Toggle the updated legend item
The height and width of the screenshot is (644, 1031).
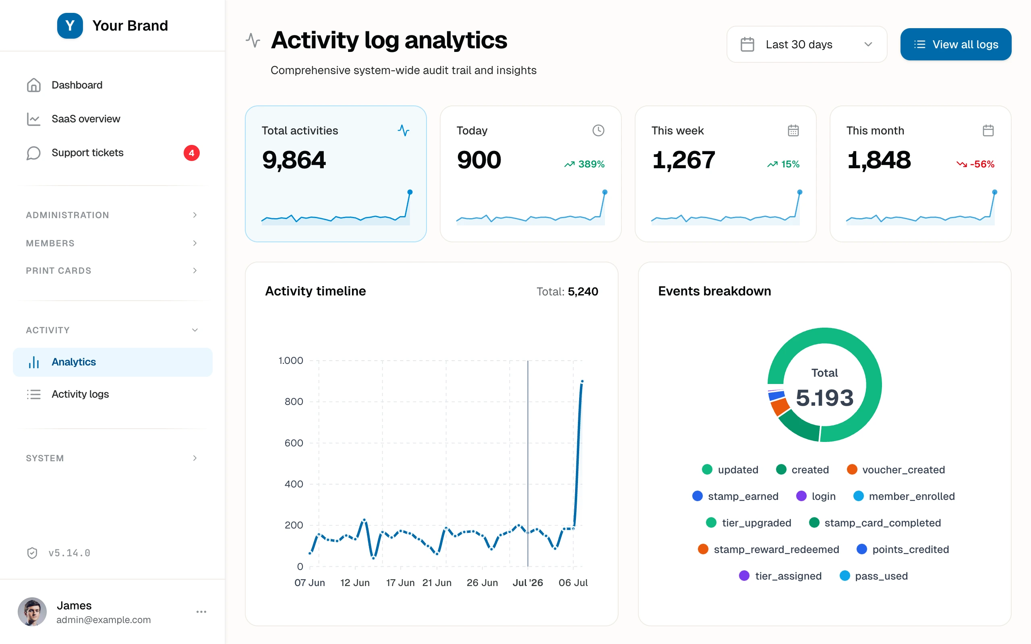pyautogui.click(x=730, y=470)
